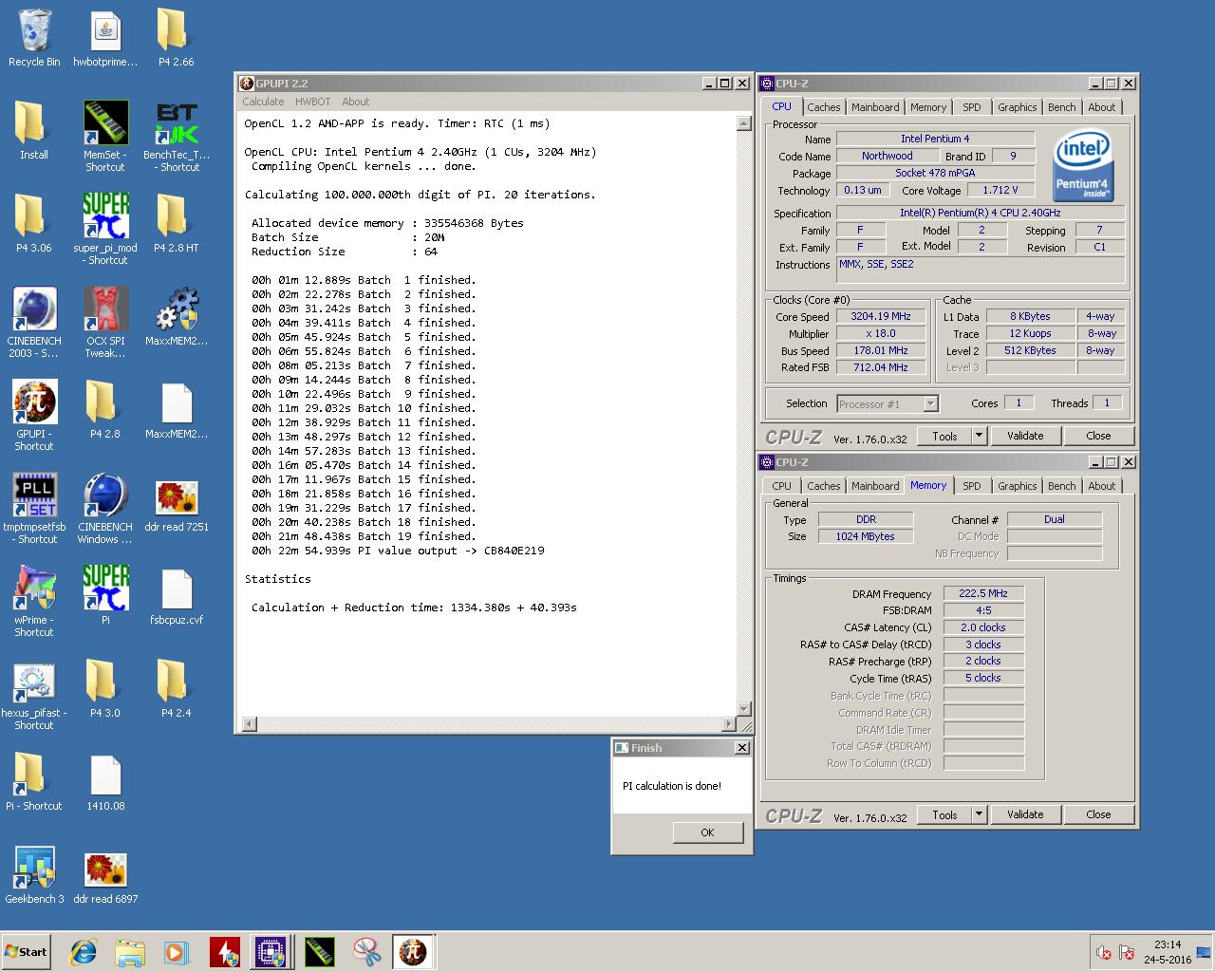Image resolution: width=1215 pixels, height=972 pixels.
Task: Click Validate in the top CPU-Z window
Action: (1025, 436)
